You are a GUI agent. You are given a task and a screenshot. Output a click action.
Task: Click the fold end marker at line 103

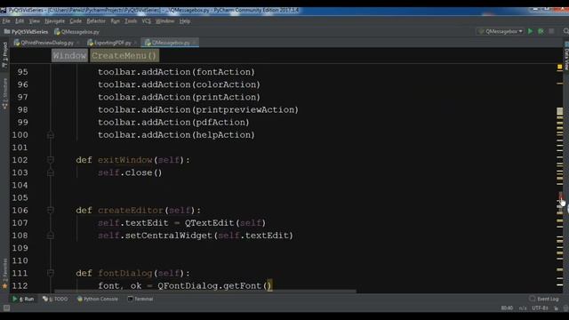coord(51,173)
